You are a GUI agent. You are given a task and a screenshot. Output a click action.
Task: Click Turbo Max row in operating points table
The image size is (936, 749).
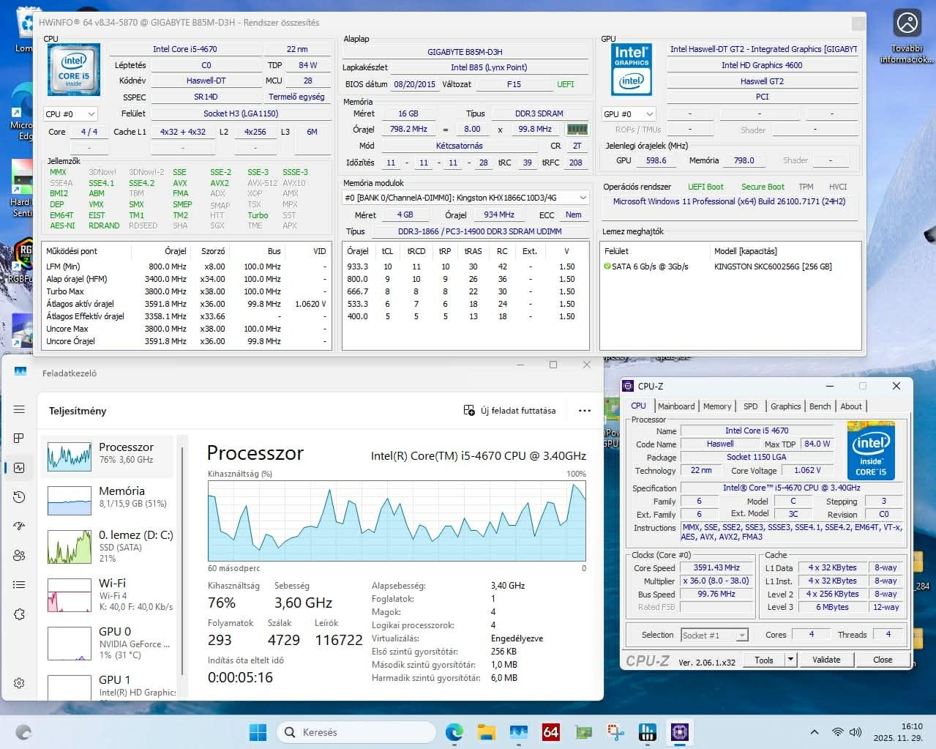[186, 291]
